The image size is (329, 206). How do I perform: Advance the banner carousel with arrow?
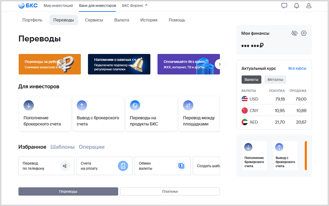coord(220,64)
